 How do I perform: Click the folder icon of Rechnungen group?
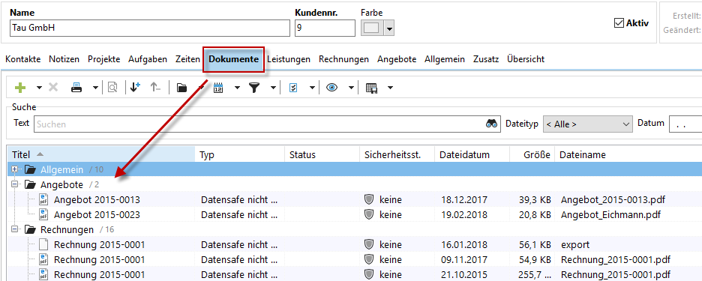(x=30, y=229)
